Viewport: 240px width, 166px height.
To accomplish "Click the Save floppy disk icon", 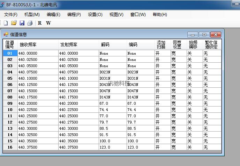I will (x=22, y=23).
